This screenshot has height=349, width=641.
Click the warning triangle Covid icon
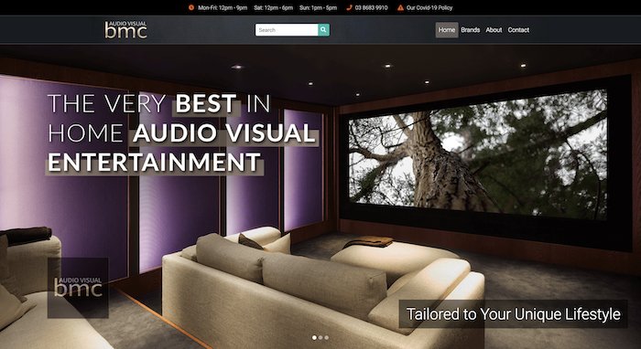pyautogui.click(x=401, y=7)
